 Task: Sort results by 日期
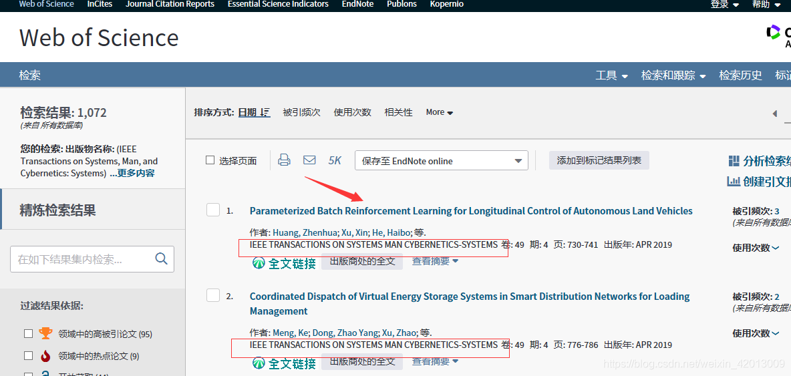pos(255,112)
